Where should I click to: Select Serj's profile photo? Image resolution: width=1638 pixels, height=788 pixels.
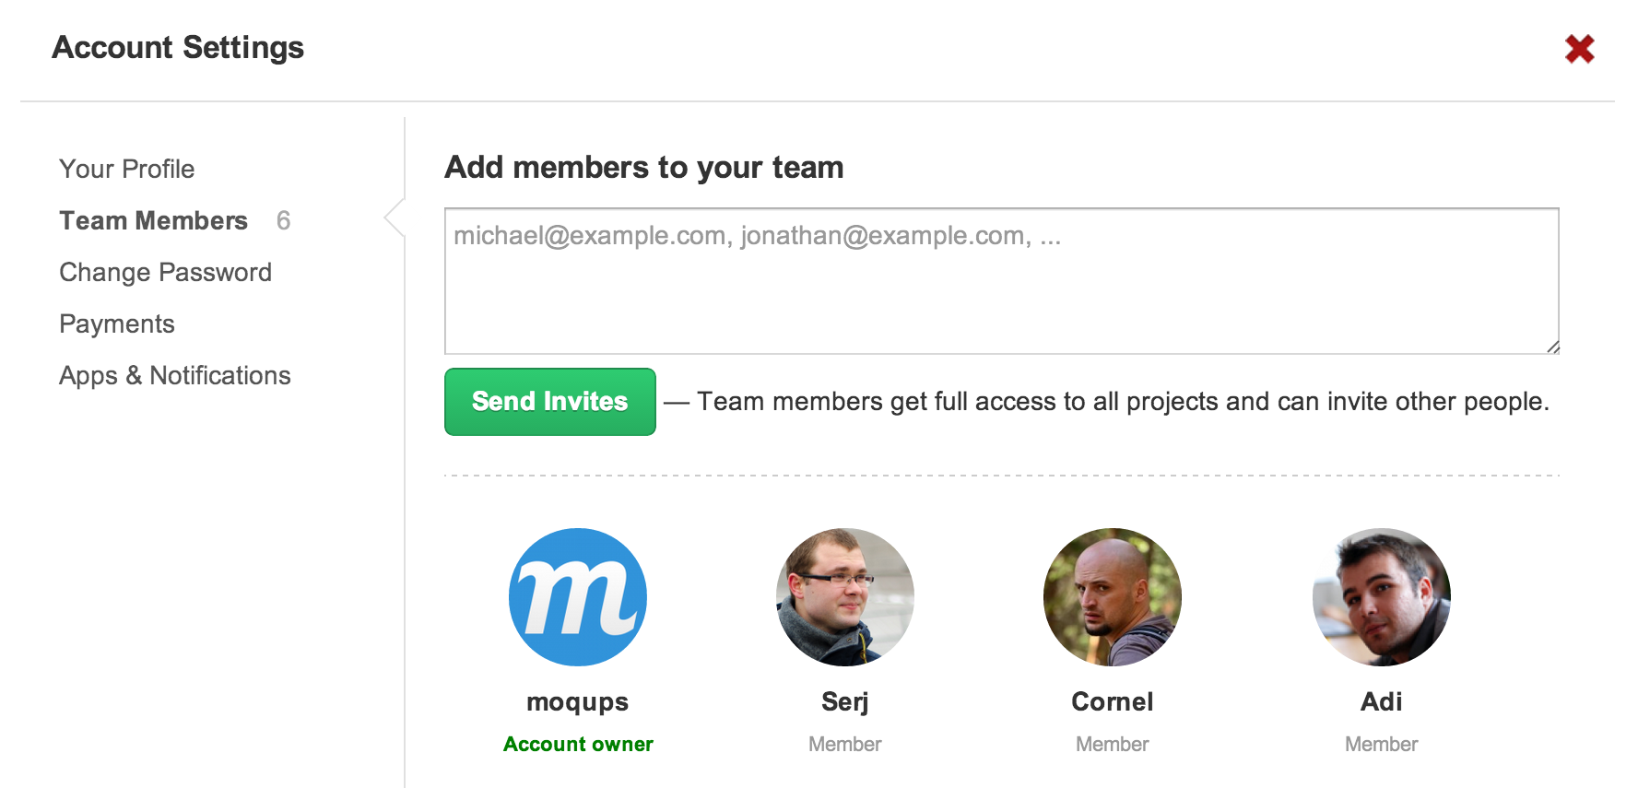pyautogui.click(x=845, y=597)
